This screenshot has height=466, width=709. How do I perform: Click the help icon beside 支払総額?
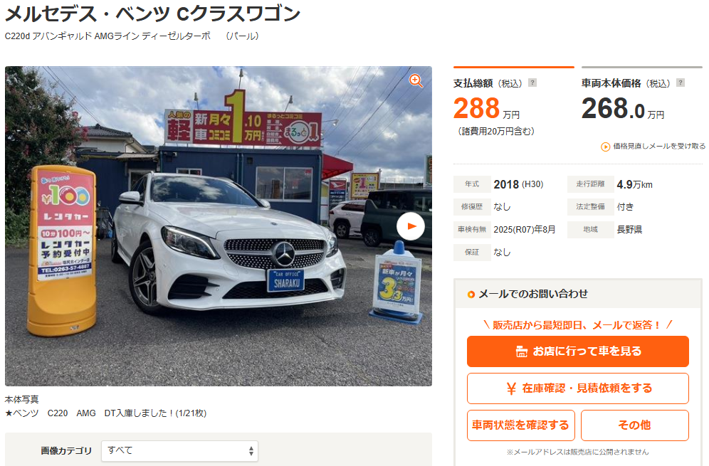(532, 83)
